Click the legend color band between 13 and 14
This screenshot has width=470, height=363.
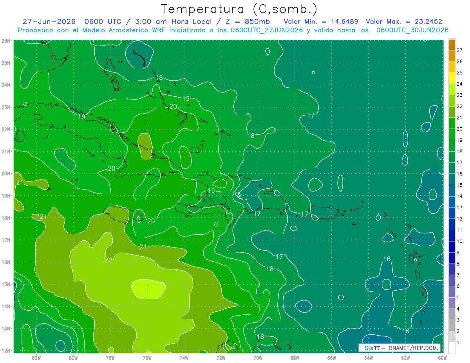(452, 202)
